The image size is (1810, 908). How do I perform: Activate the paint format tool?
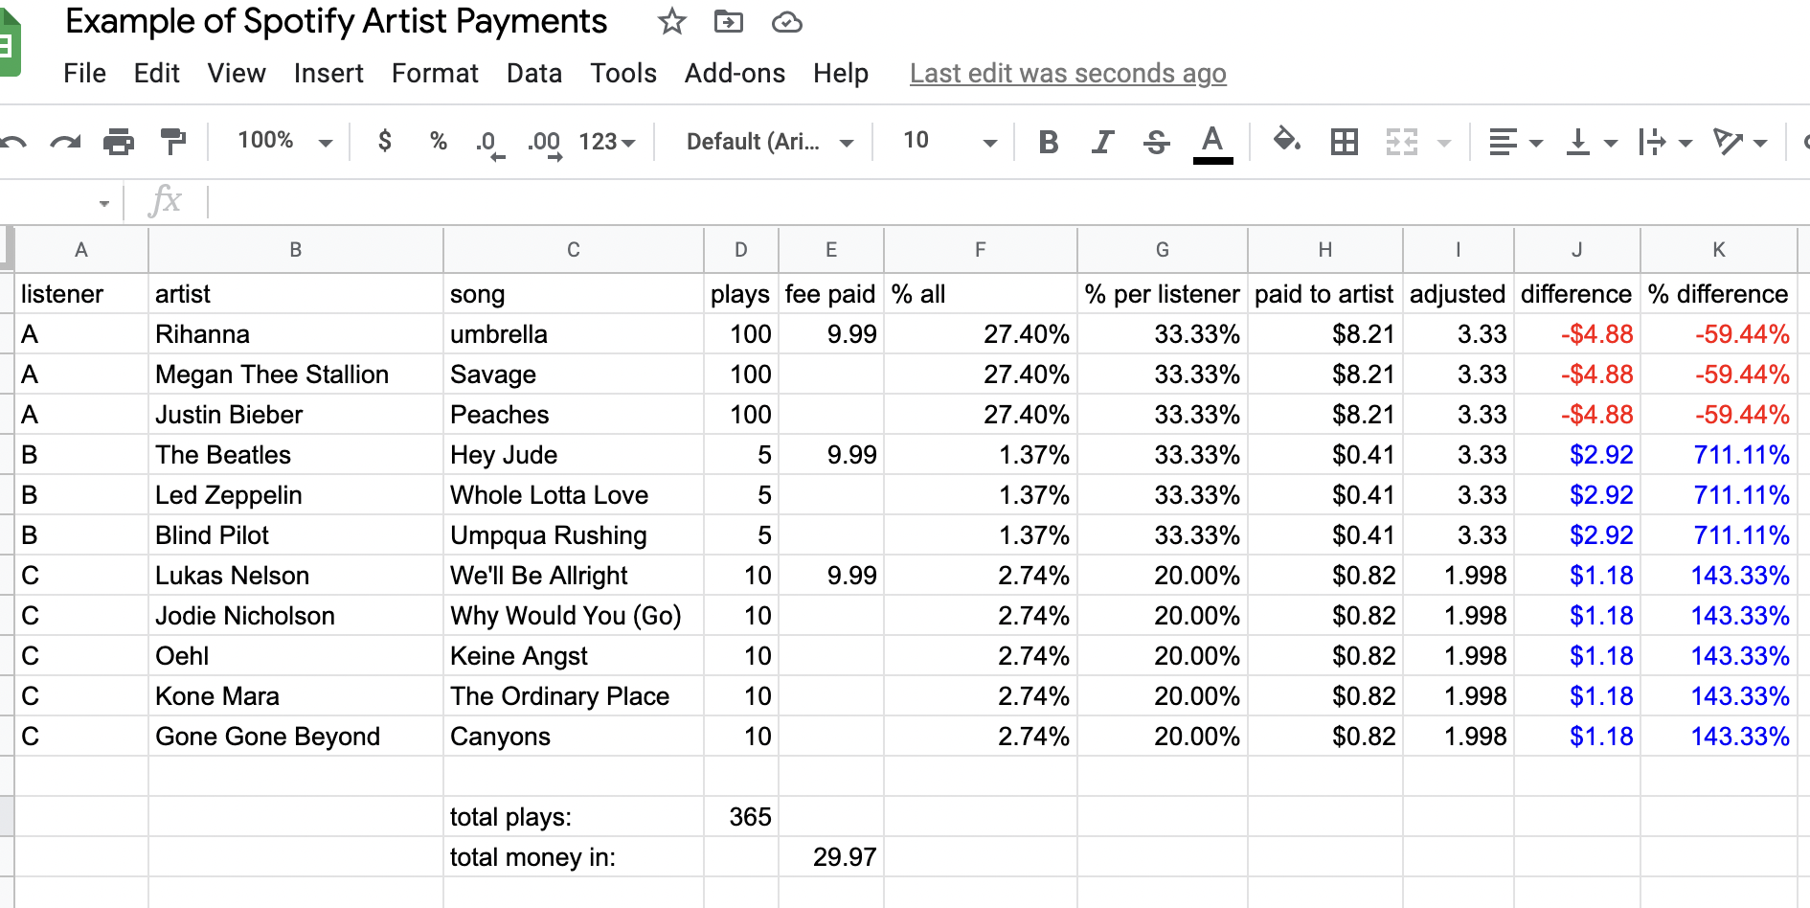click(172, 142)
